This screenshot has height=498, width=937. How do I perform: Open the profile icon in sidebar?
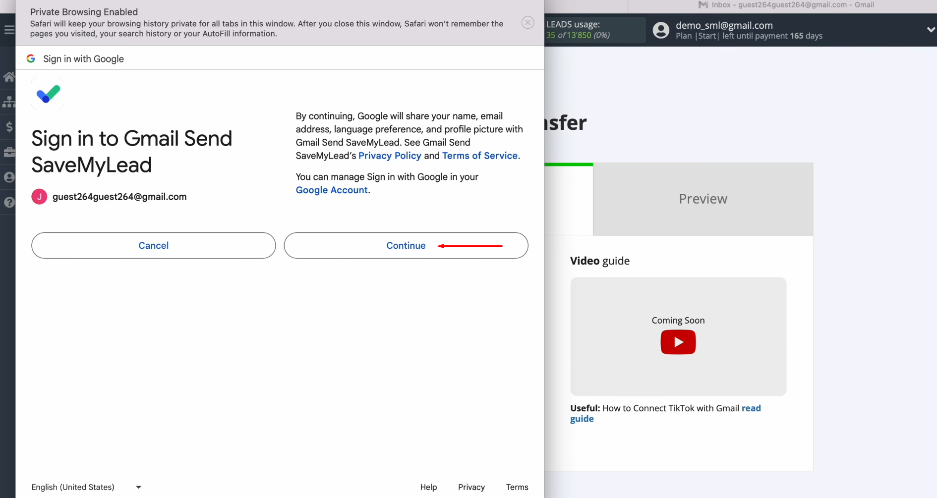9,177
